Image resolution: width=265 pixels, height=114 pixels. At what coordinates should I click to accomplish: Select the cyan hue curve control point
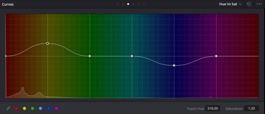click(x=132, y=56)
